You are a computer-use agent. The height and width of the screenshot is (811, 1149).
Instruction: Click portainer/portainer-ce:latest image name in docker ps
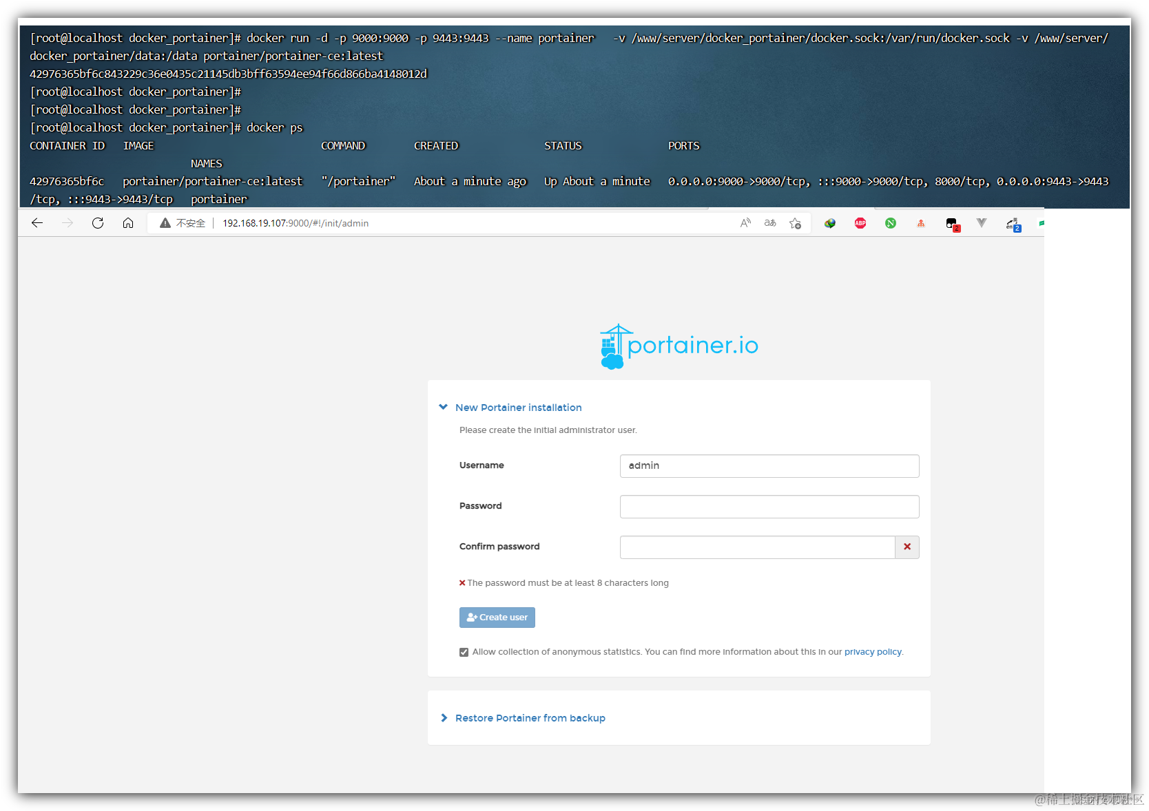point(212,181)
